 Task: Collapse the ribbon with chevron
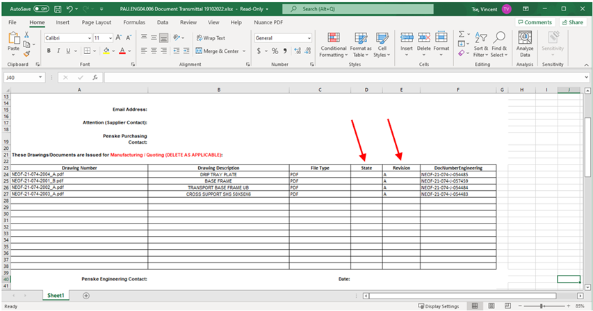point(586,65)
